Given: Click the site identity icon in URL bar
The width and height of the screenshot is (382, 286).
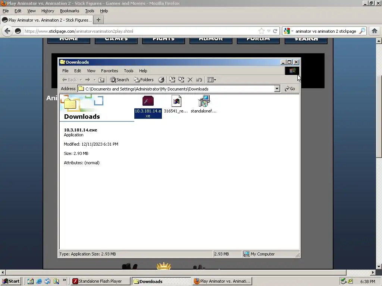Looking at the screenshot, I should click(x=18, y=31).
